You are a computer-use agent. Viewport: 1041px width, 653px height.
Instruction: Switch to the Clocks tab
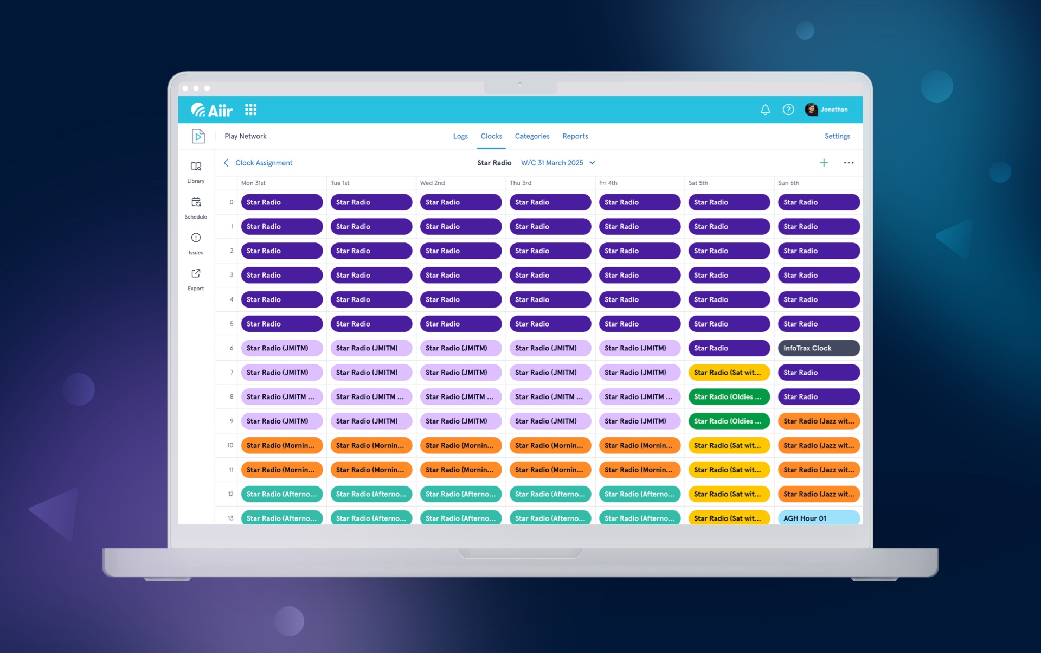[491, 136]
